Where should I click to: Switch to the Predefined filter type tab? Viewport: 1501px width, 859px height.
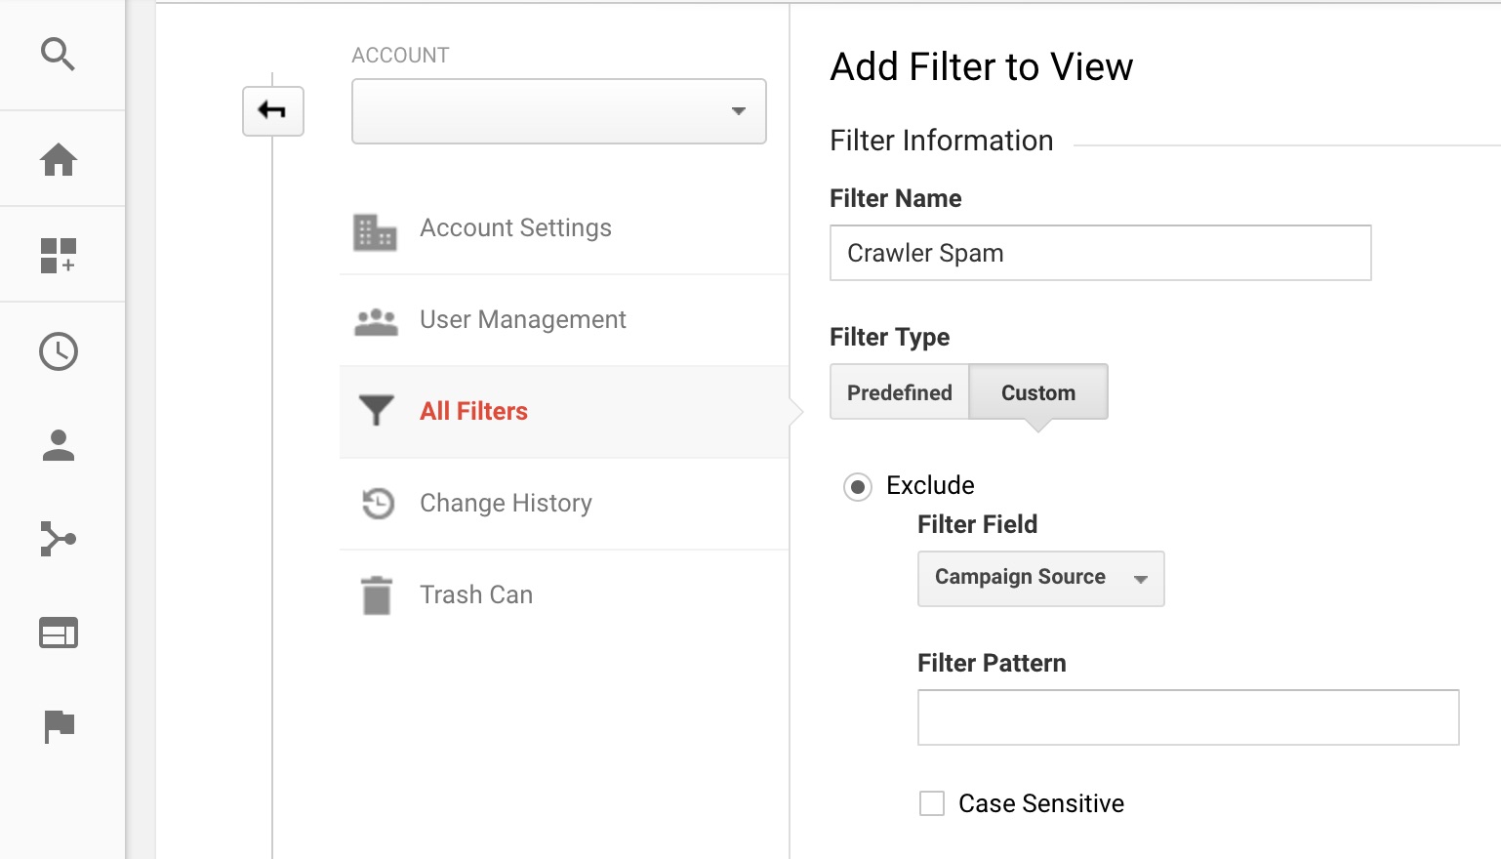pyautogui.click(x=898, y=391)
